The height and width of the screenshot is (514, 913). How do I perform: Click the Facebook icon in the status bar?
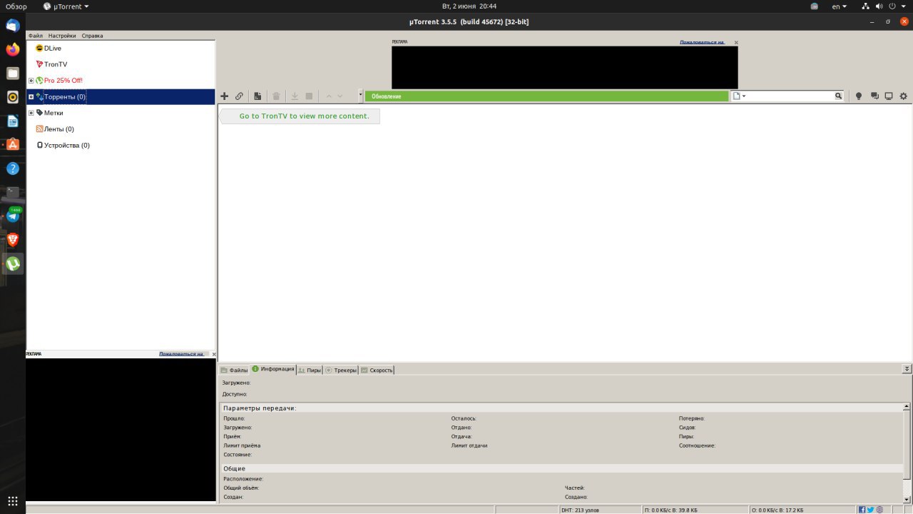[862, 510]
